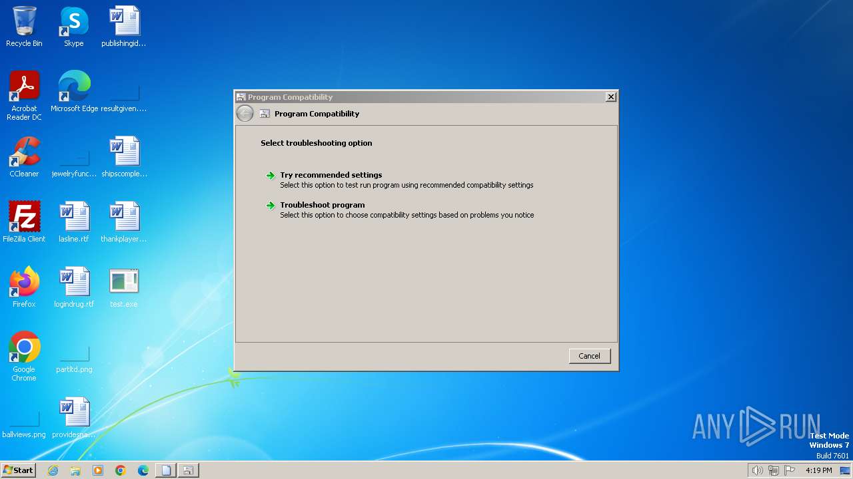Switch to Program Compatibility taskbar button

189,470
